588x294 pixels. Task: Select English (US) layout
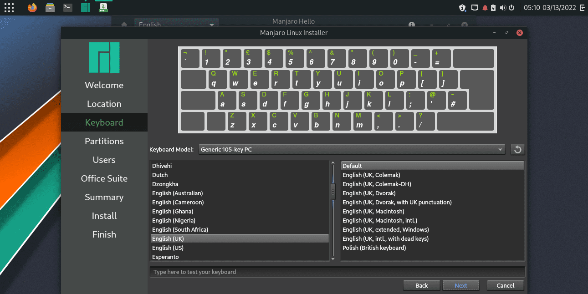(240, 248)
